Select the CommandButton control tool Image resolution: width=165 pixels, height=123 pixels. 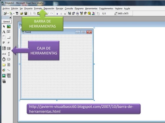point(9,37)
